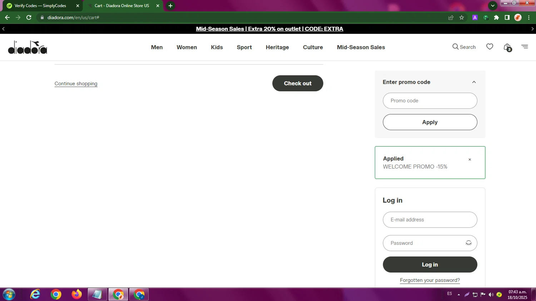This screenshot has height=301, width=536.
Task: Open the purple A extension
Action: point(475,17)
